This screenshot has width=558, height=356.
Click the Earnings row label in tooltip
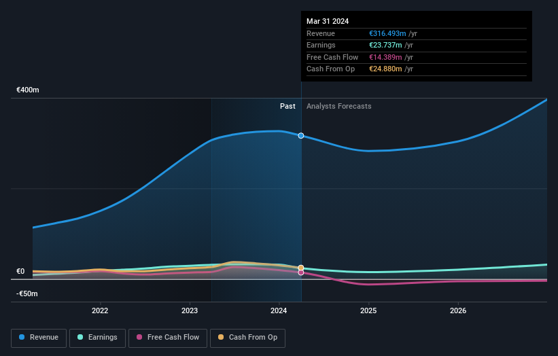321,45
